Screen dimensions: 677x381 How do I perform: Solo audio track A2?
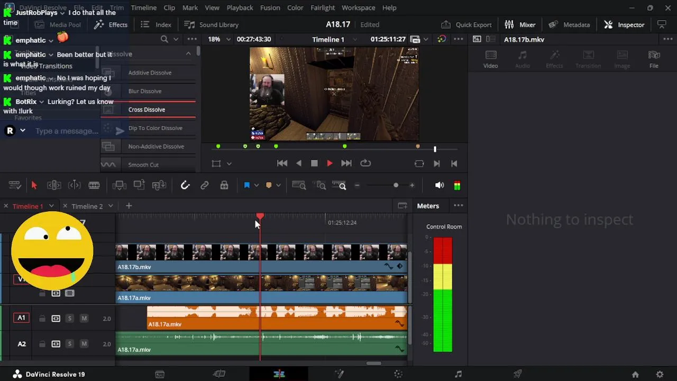(x=69, y=344)
